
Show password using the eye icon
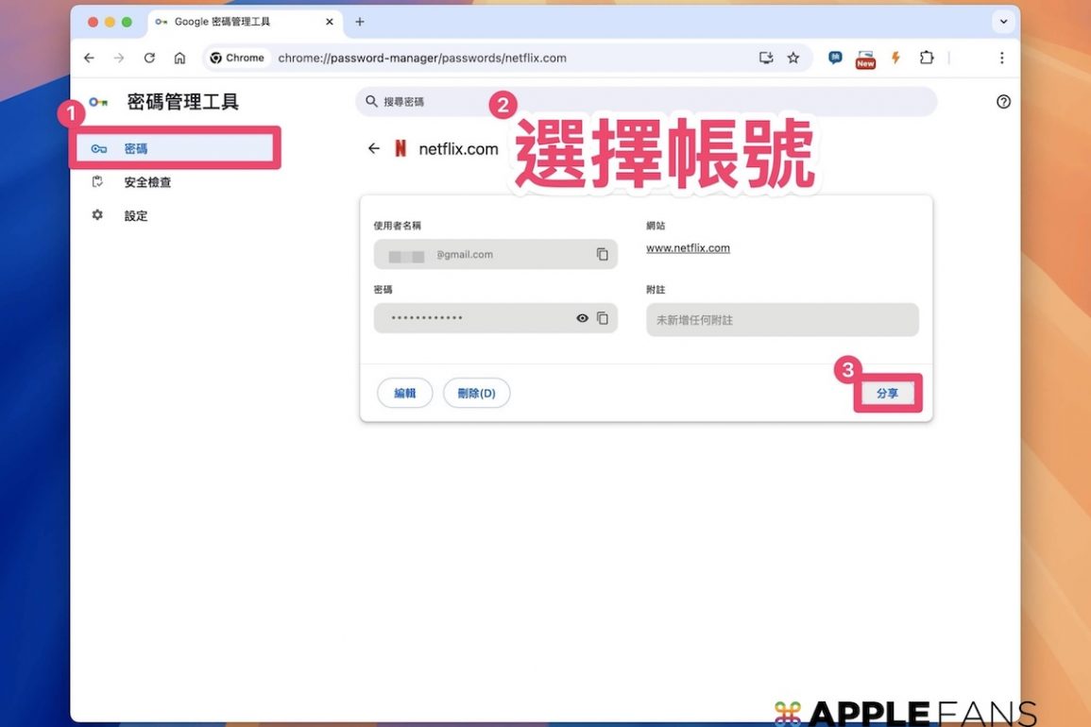coord(582,319)
